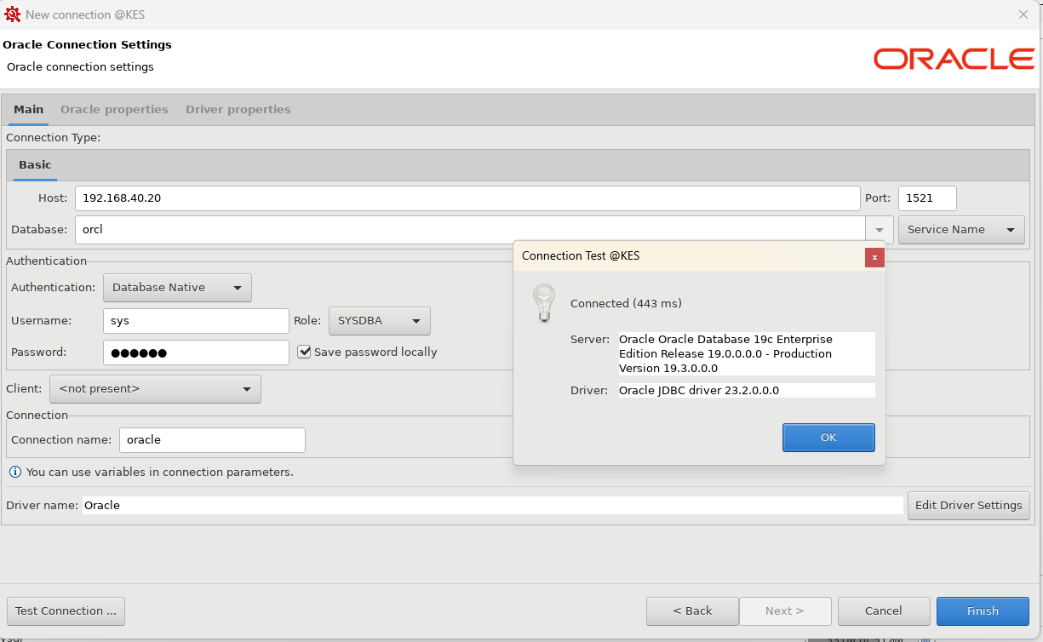Image resolution: width=1043 pixels, height=642 pixels.
Task: Click the lightbulb icon in Connection Test dialog
Action: (543, 303)
